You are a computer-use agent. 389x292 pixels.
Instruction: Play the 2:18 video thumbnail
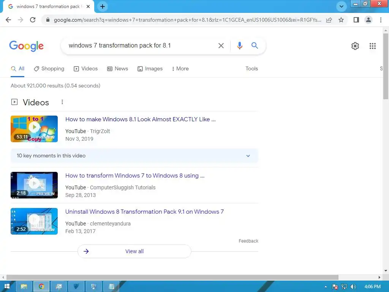(34, 185)
